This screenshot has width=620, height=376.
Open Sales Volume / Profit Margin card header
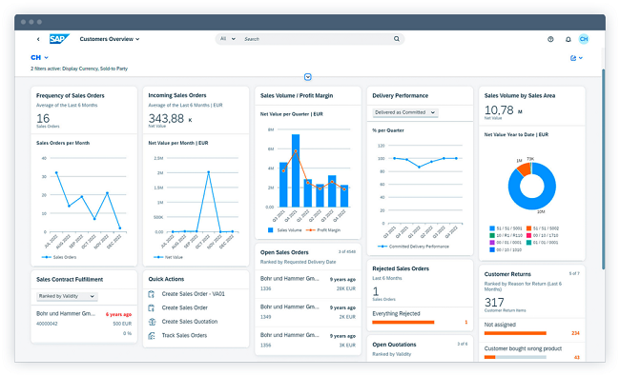pos(308,96)
